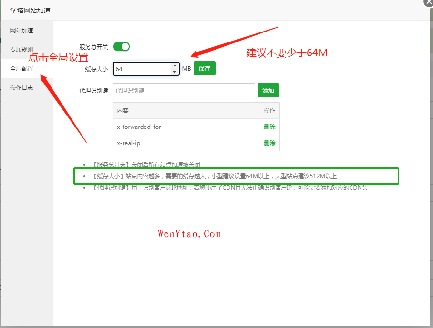Decrease cache size with down stepper arrow
This screenshot has width=433, height=328.
point(175,72)
